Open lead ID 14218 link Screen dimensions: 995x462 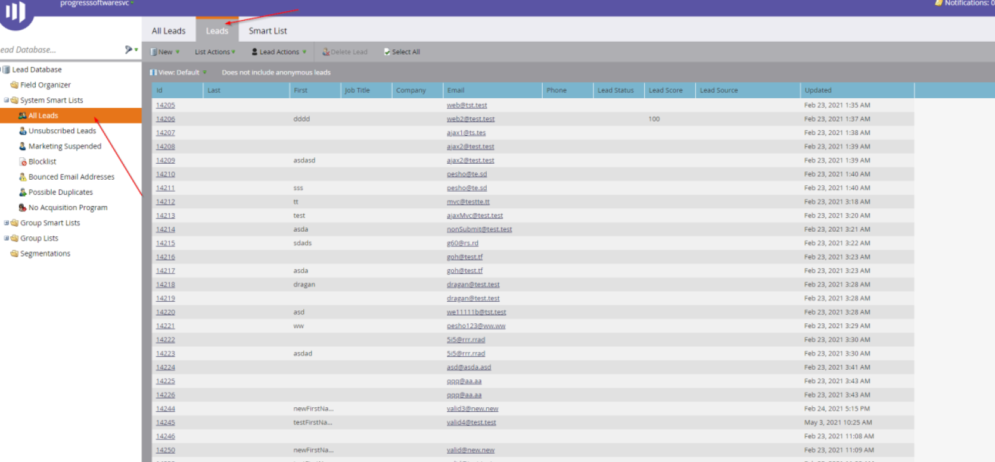tap(165, 284)
